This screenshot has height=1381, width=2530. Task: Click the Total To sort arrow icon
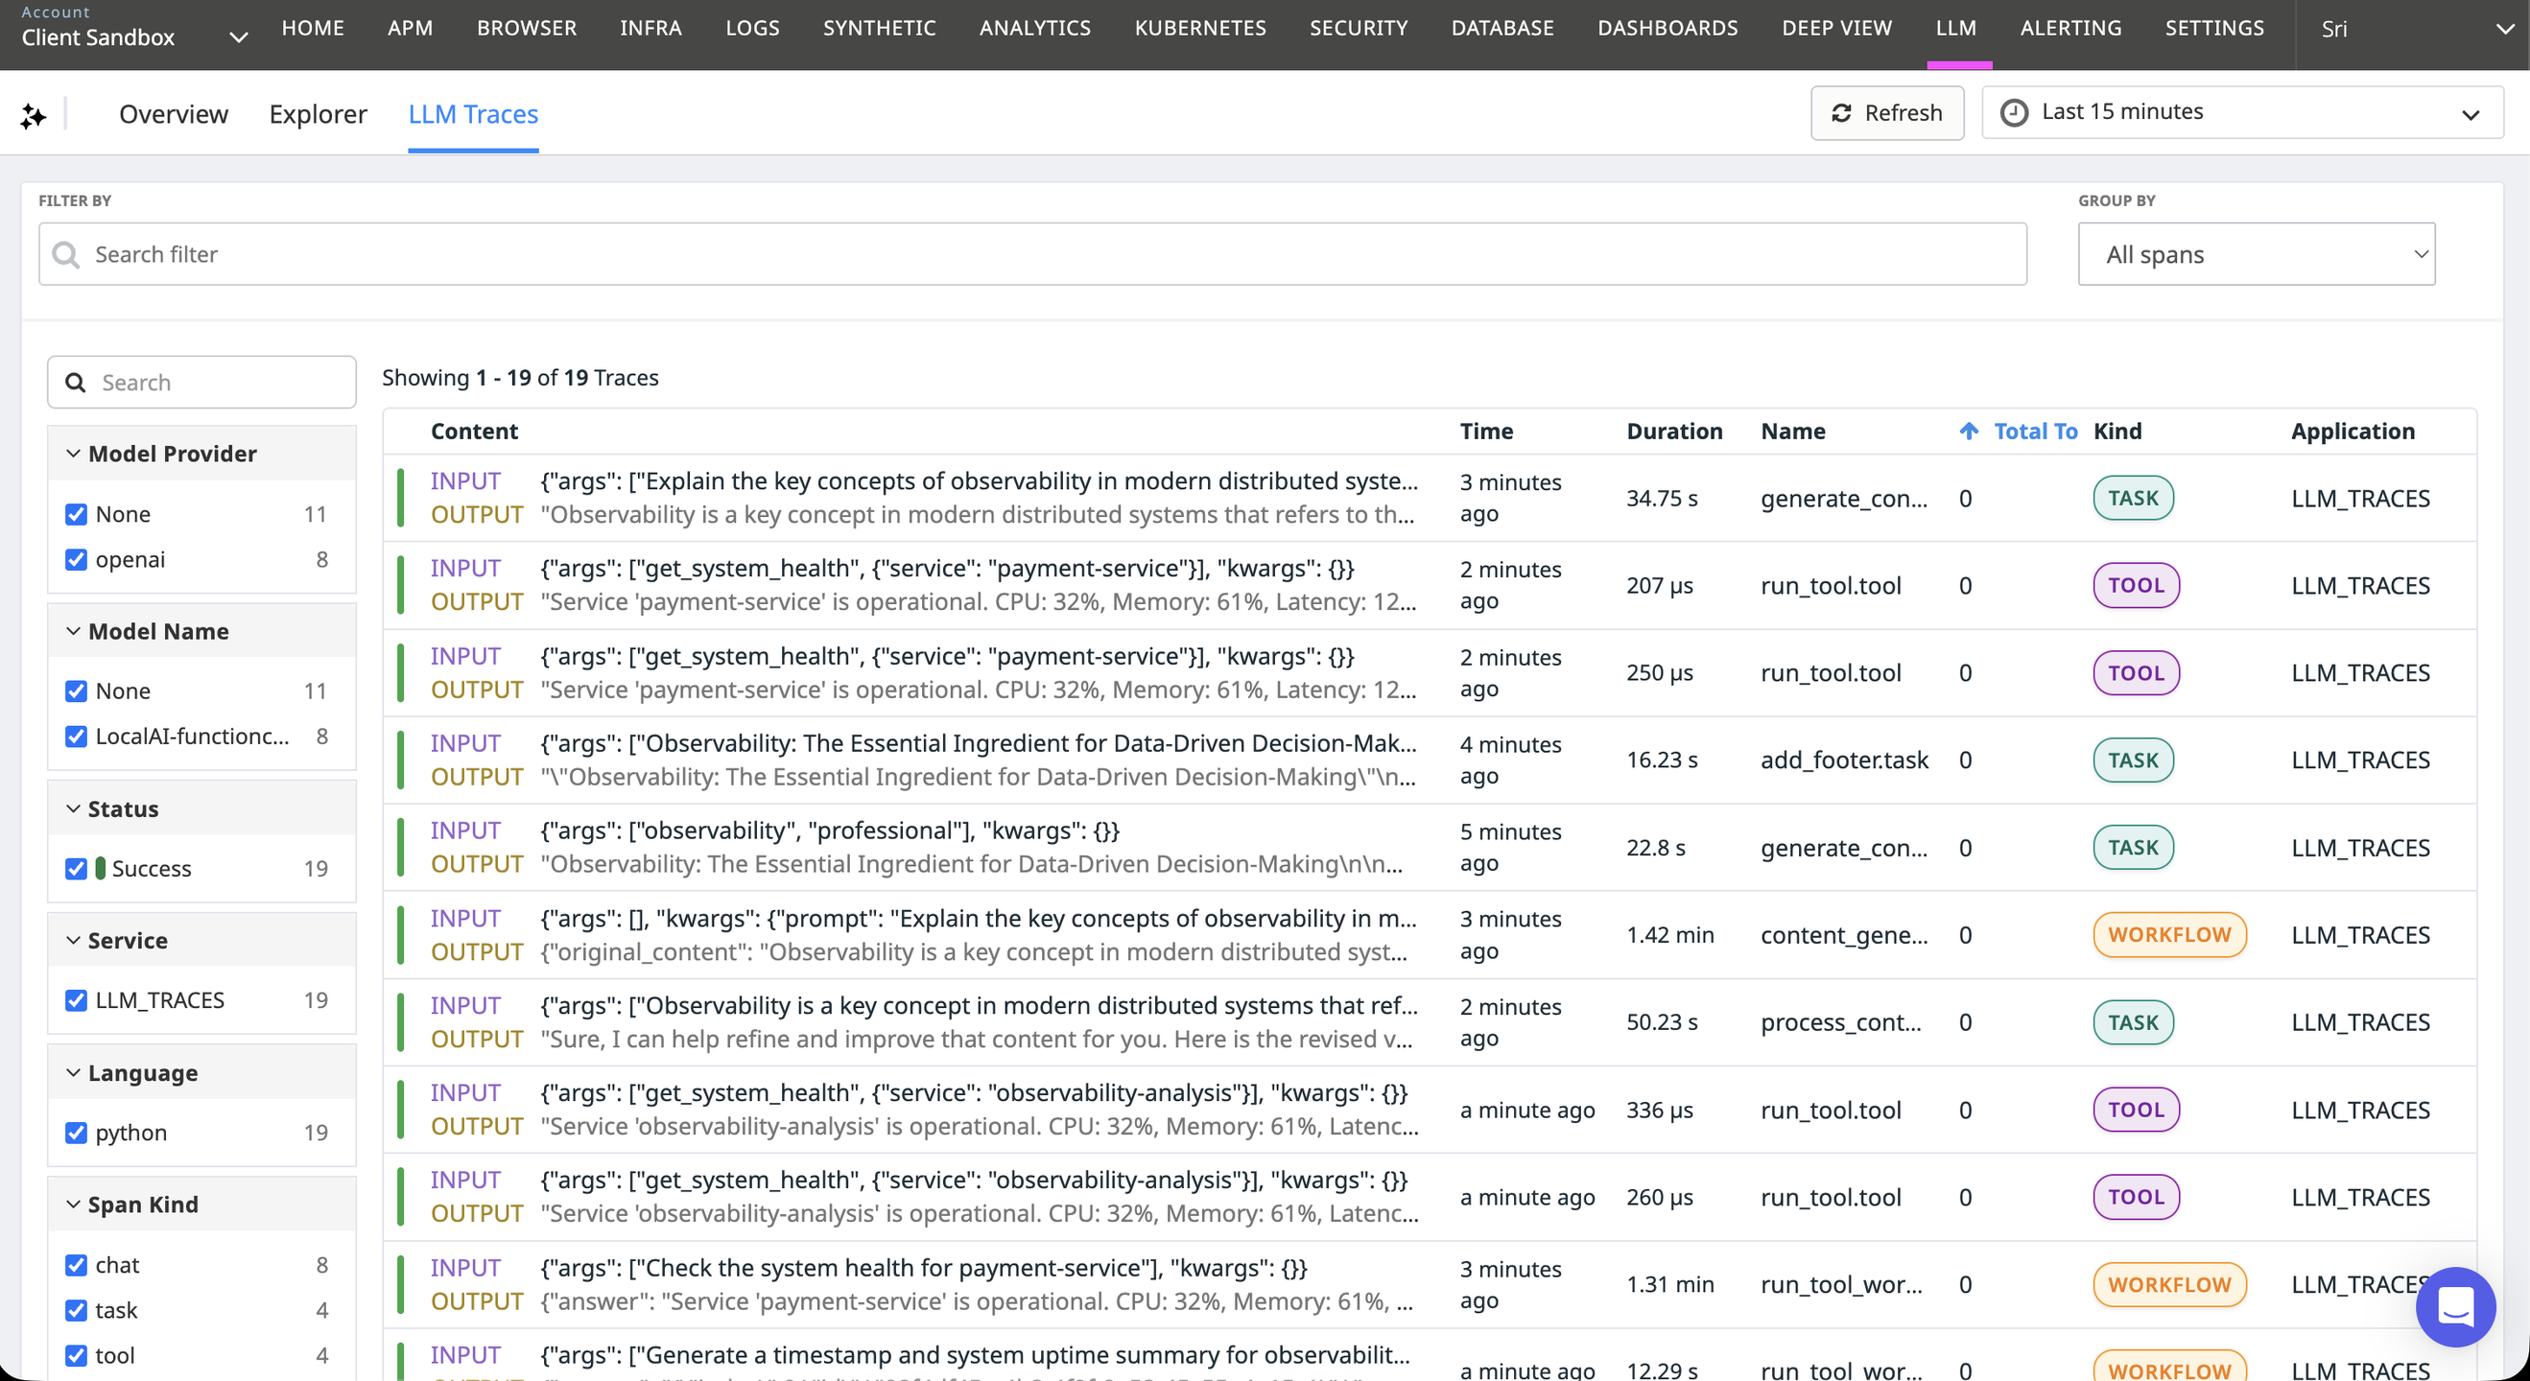1968,431
